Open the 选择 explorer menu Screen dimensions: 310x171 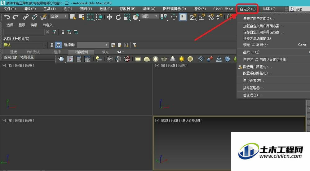pos(10,25)
